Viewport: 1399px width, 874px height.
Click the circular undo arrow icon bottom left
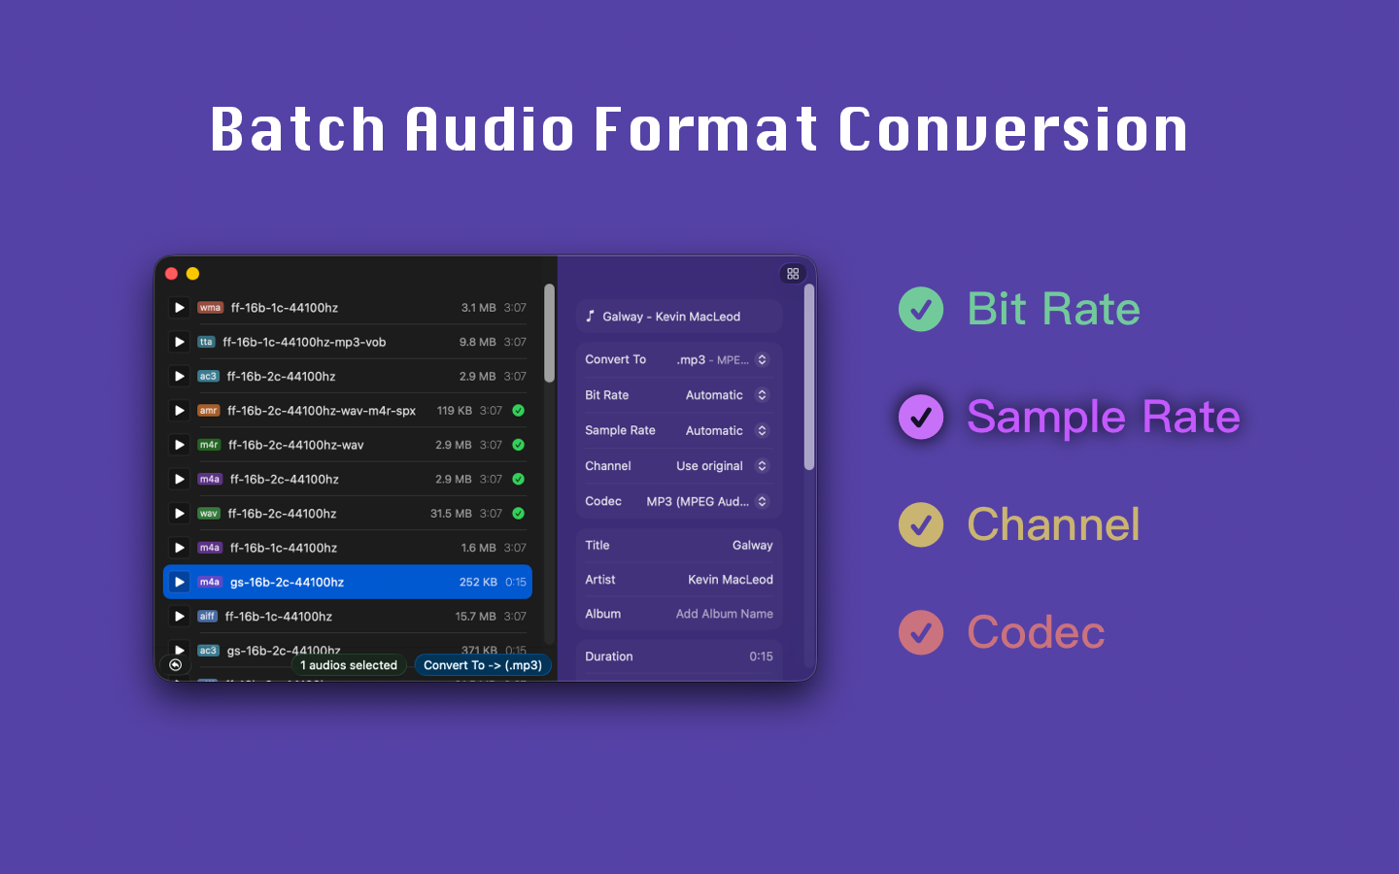pos(175,665)
